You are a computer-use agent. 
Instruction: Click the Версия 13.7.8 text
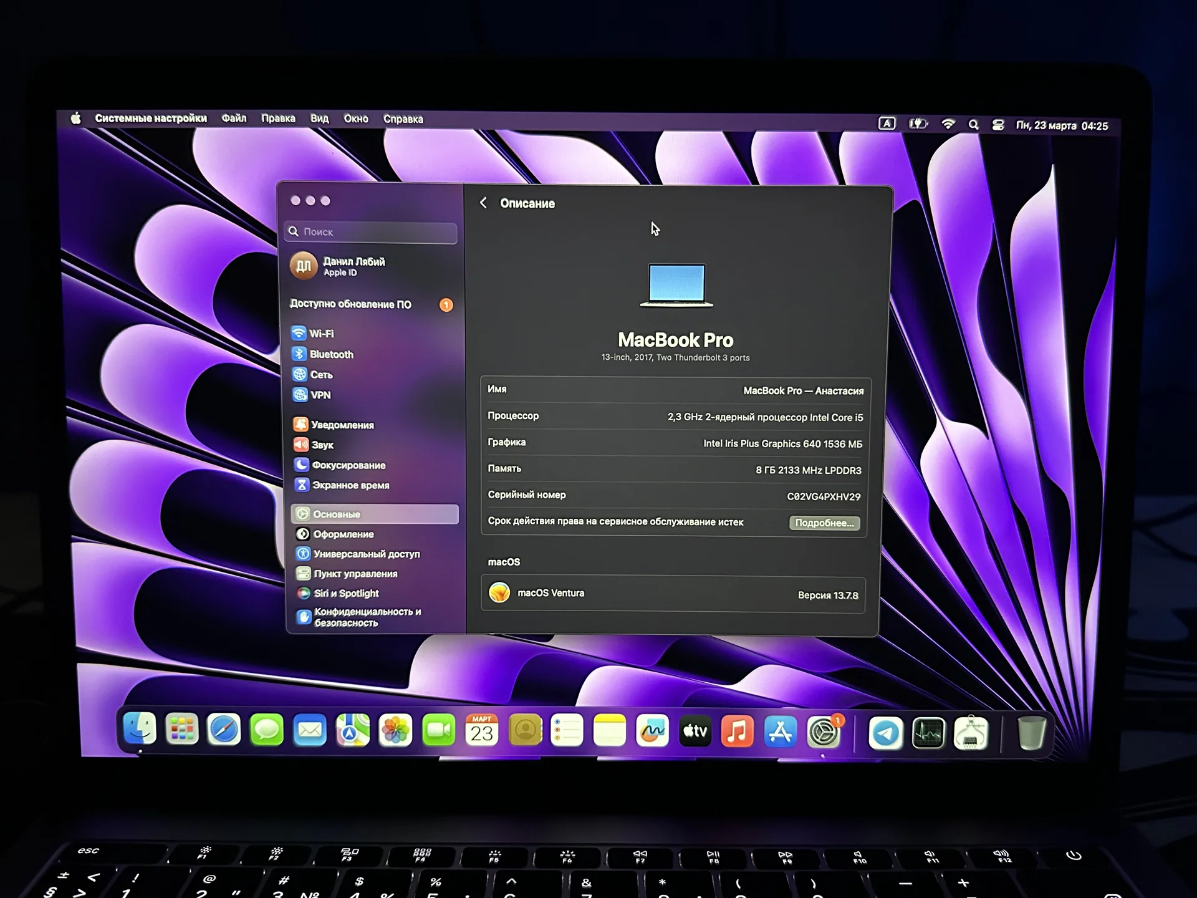(x=827, y=595)
